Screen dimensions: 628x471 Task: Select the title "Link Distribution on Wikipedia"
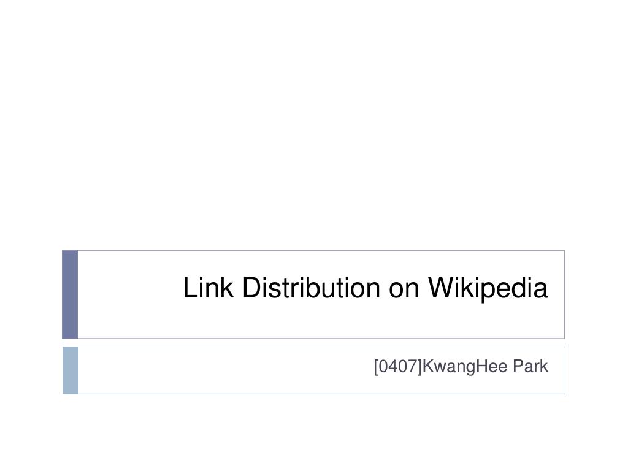(x=366, y=288)
